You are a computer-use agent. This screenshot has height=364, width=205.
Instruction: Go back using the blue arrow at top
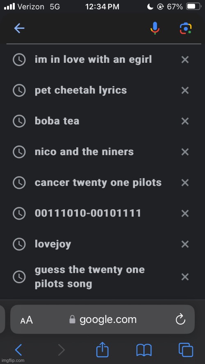(19, 28)
